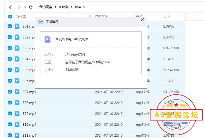
Task: Select the E09.mp4 file name
Action: coord(29,114)
